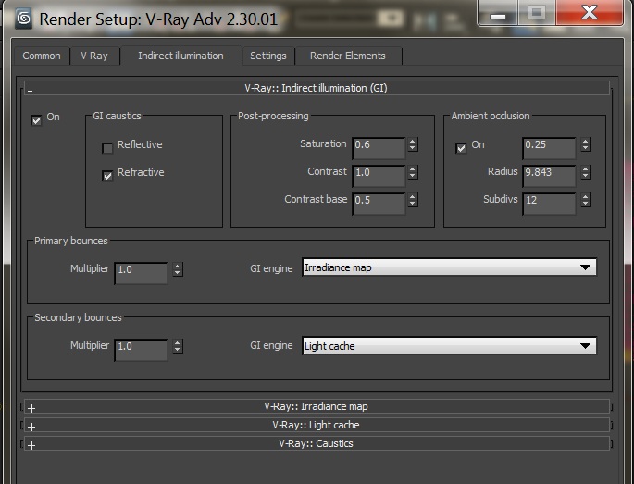Open Secondary bounces GI engine dropdown
The image size is (634, 484).
[x=449, y=346]
